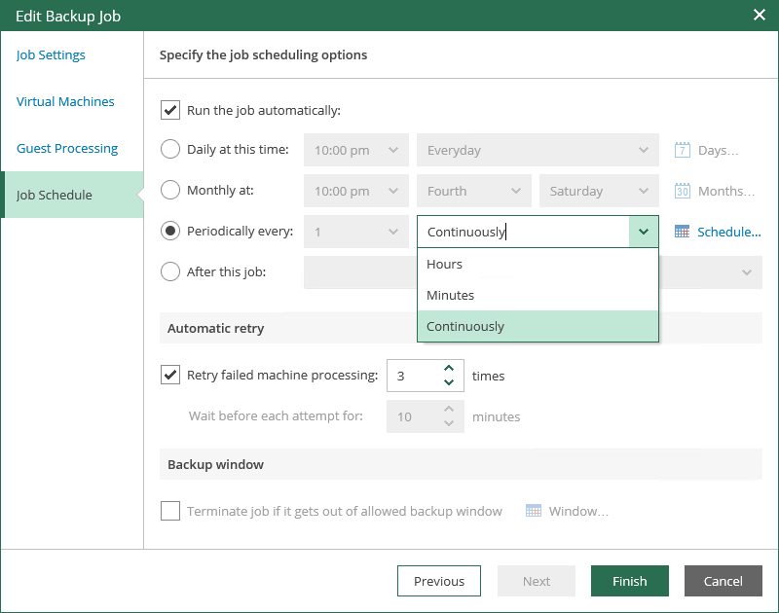Open the Periodically interval number dropdown
The height and width of the screenshot is (613, 779).
point(356,232)
